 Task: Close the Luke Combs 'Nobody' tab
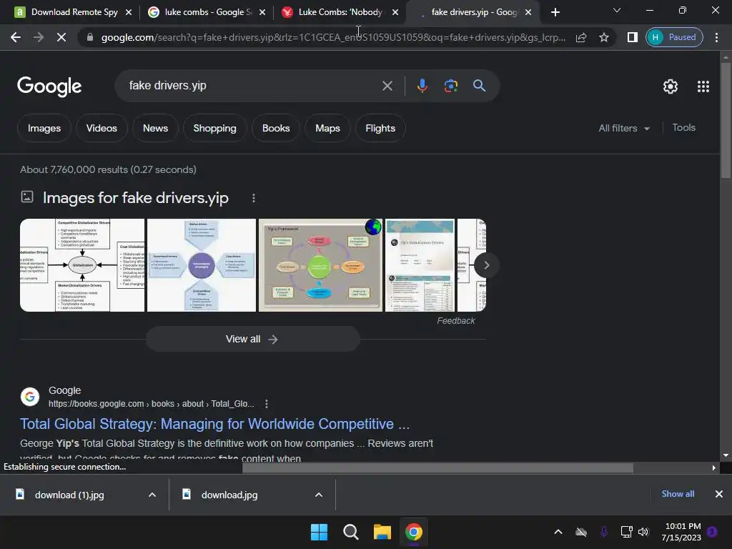coord(395,12)
